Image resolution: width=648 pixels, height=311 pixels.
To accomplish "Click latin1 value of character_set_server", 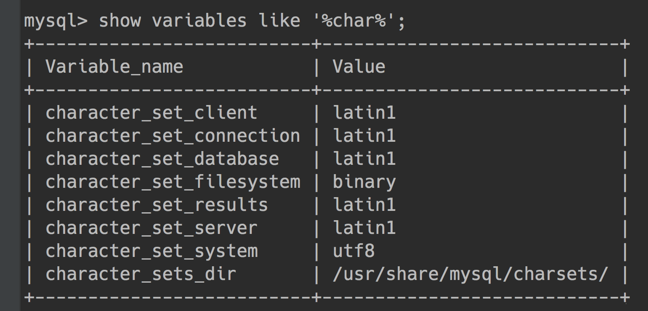I will pos(364,228).
